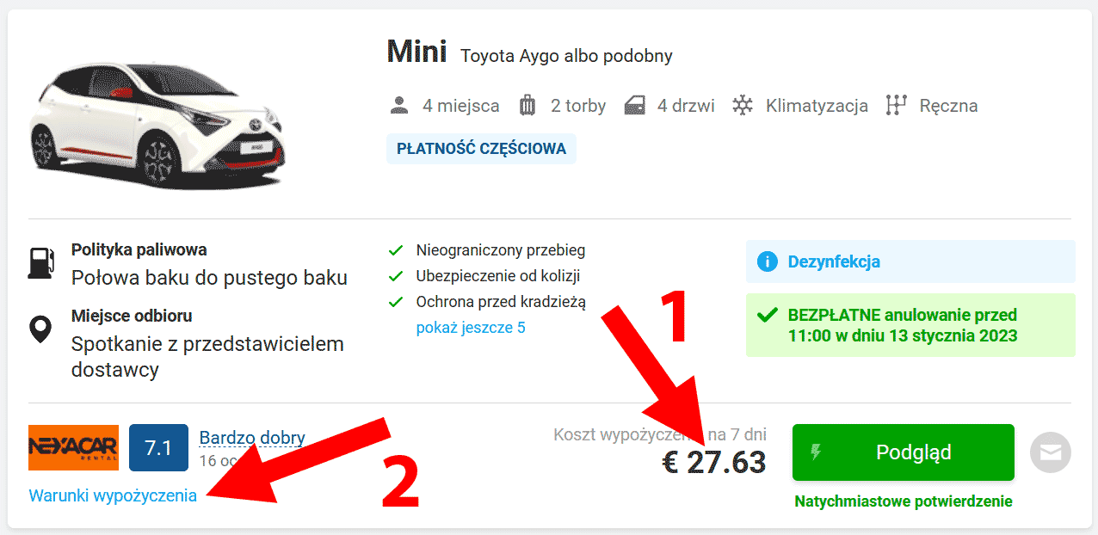Expand the list with pokaż jeszcze 5
This screenshot has width=1098, height=535.
tap(471, 328)
